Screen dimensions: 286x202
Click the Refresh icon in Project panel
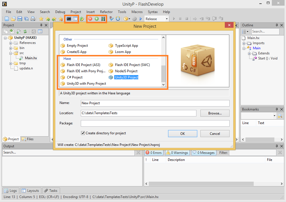coord(25,31)
